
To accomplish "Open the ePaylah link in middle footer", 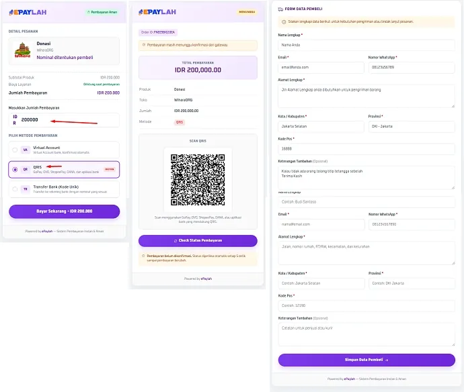I will [206, 279].
